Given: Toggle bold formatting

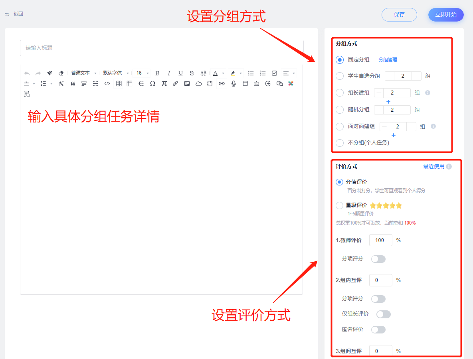Looking at the screenshot, I should (x=157, y=73).
